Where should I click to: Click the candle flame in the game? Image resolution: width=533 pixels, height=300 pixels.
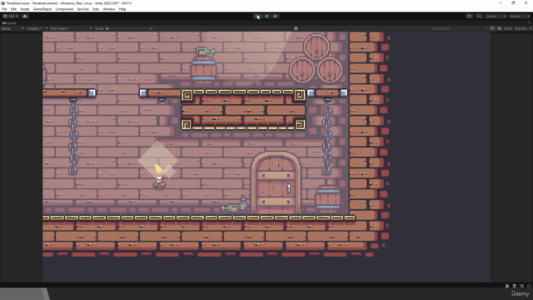pyautogui.click(x=158, y=168)
